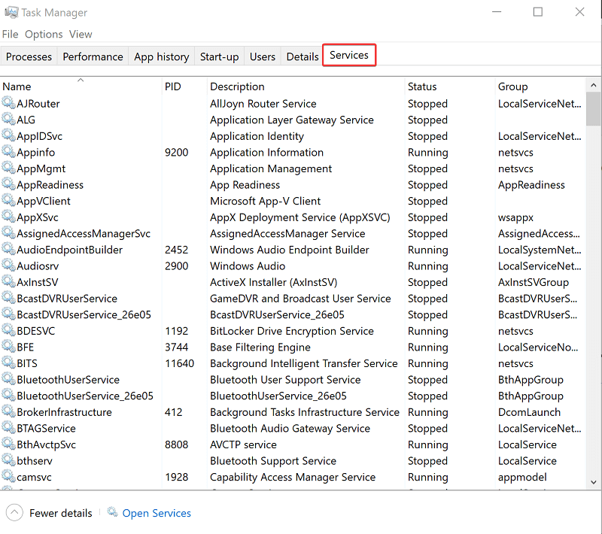Click the Capability Access Manager Service description
Screen dimensions: 602x534
click(x=293, y=477)
